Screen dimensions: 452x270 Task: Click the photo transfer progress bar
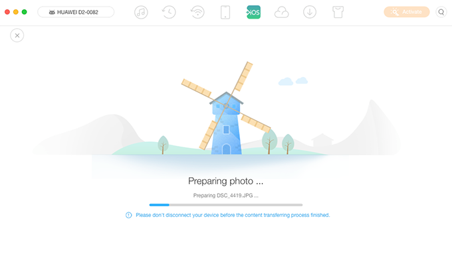(x=226, y=205)
